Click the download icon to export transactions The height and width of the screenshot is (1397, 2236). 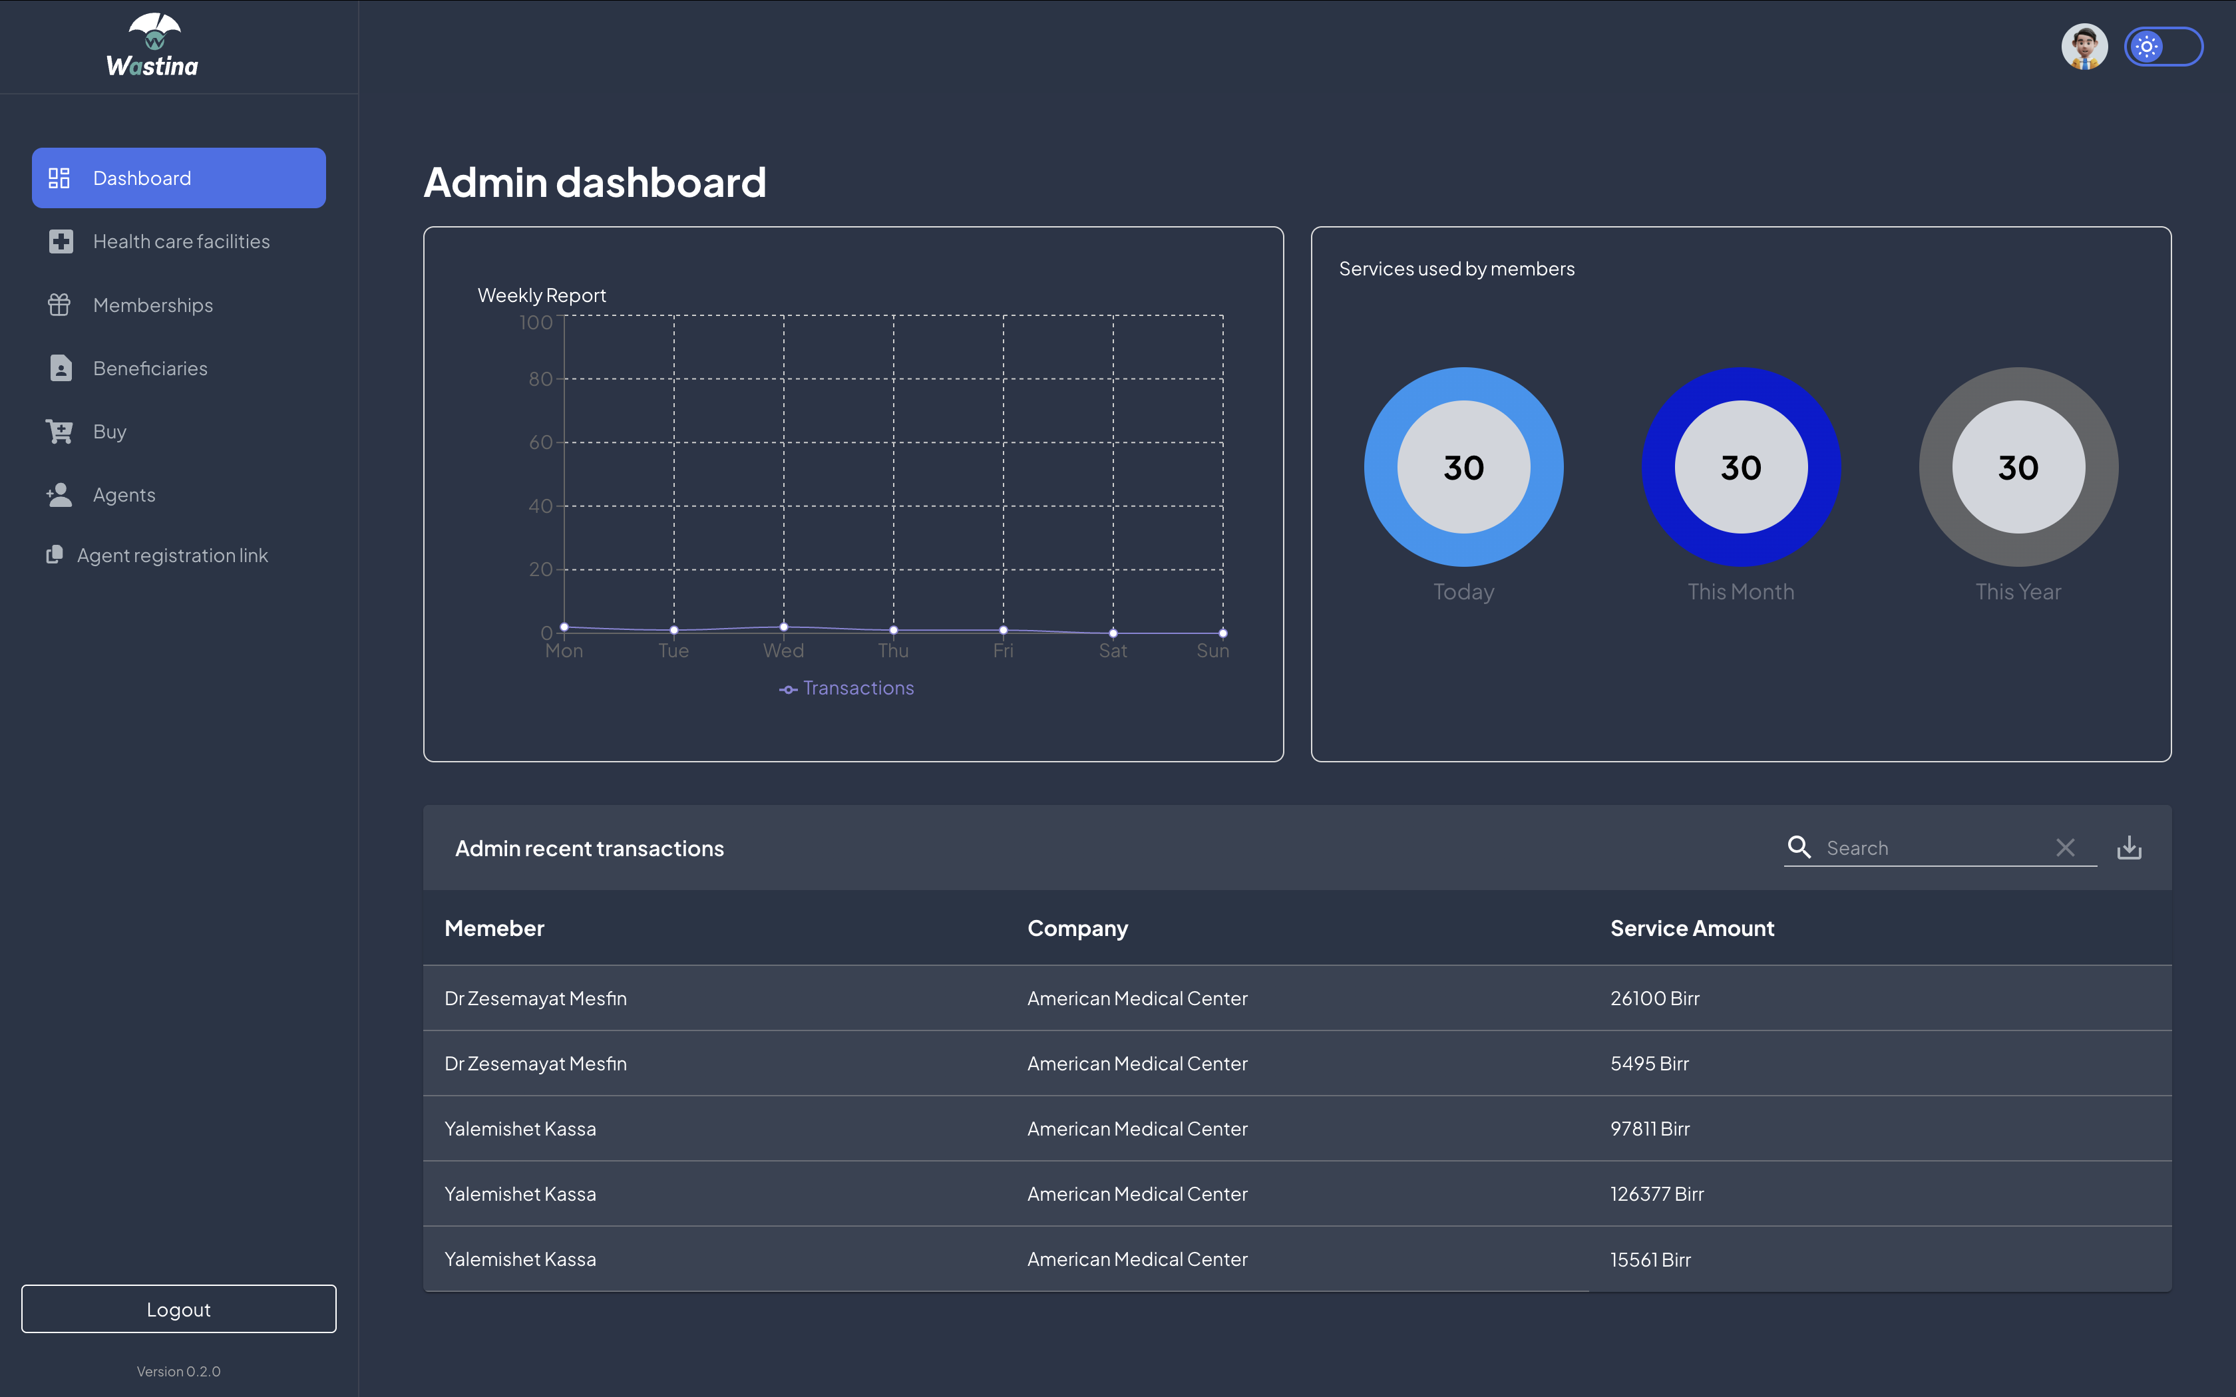[2130, 848]
